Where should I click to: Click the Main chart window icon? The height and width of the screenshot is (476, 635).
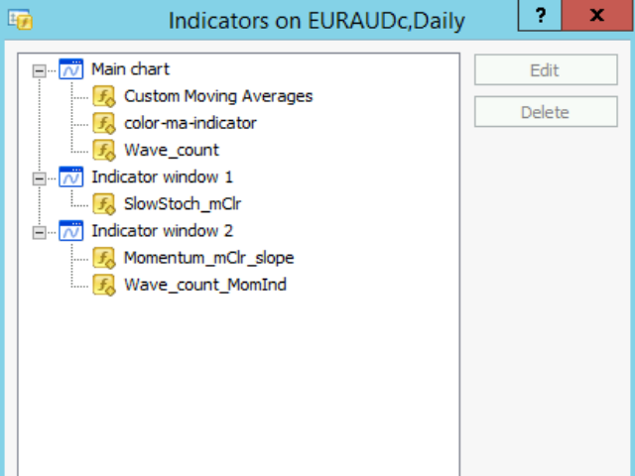click(70, 69)
